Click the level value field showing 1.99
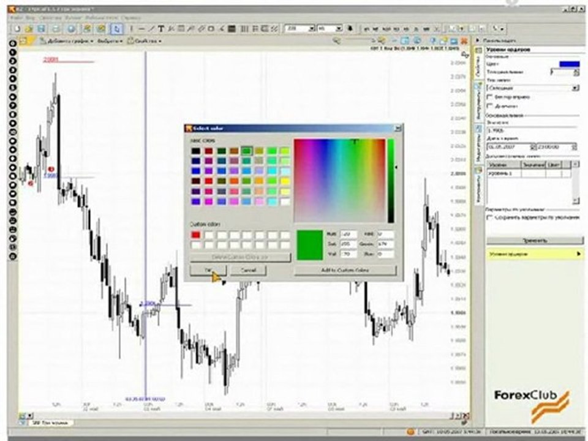Image resolution: width=588 pixels, height=441 pixels. pos(532,131)
